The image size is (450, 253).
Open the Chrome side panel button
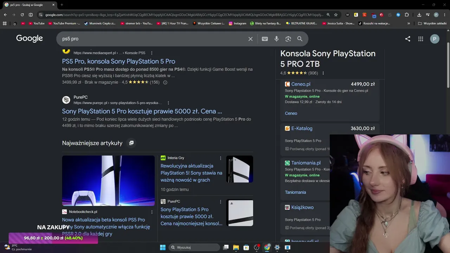(x=31, y=15)
